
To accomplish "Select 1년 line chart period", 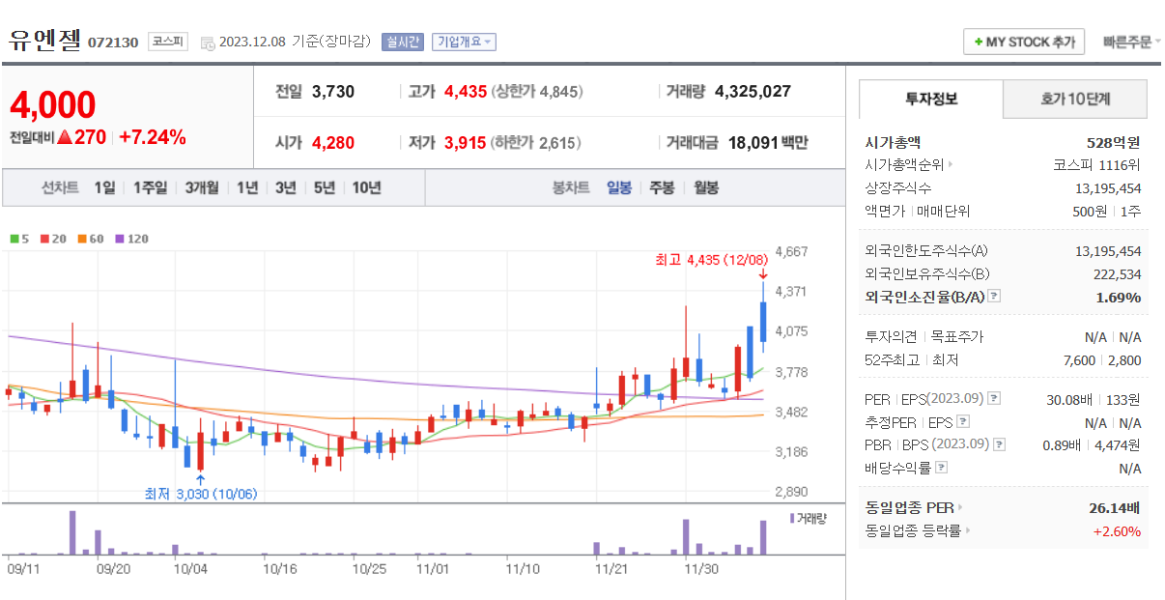I will point(247,187).
